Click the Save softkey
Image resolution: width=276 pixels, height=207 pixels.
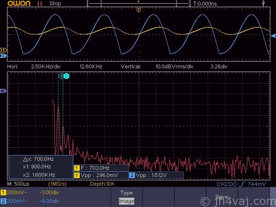click(221, 197)
